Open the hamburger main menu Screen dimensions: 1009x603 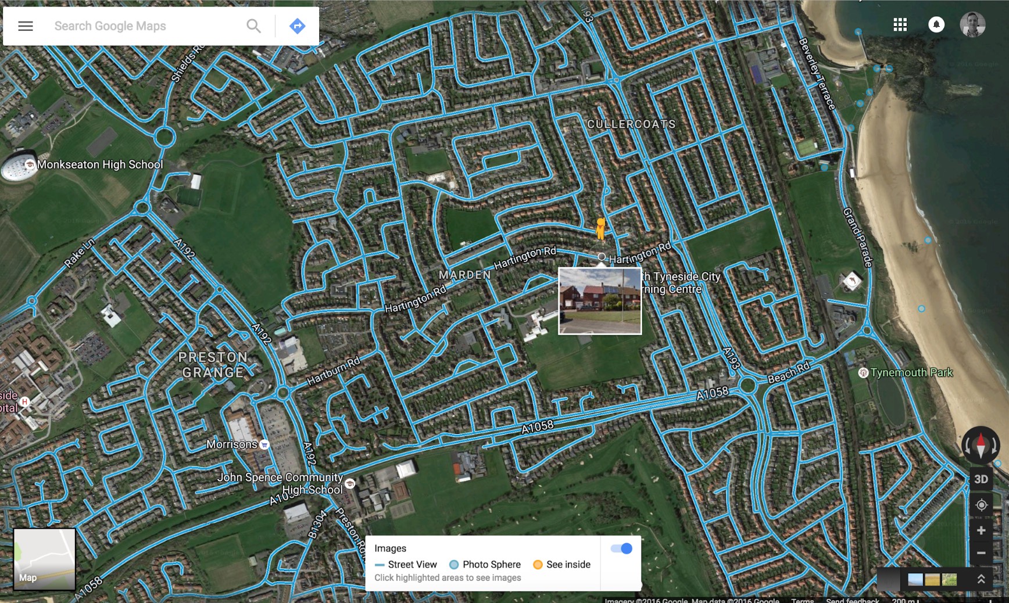coord(26,26)
